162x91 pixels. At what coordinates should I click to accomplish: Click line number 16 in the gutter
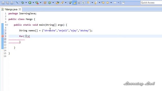point(5,56)
